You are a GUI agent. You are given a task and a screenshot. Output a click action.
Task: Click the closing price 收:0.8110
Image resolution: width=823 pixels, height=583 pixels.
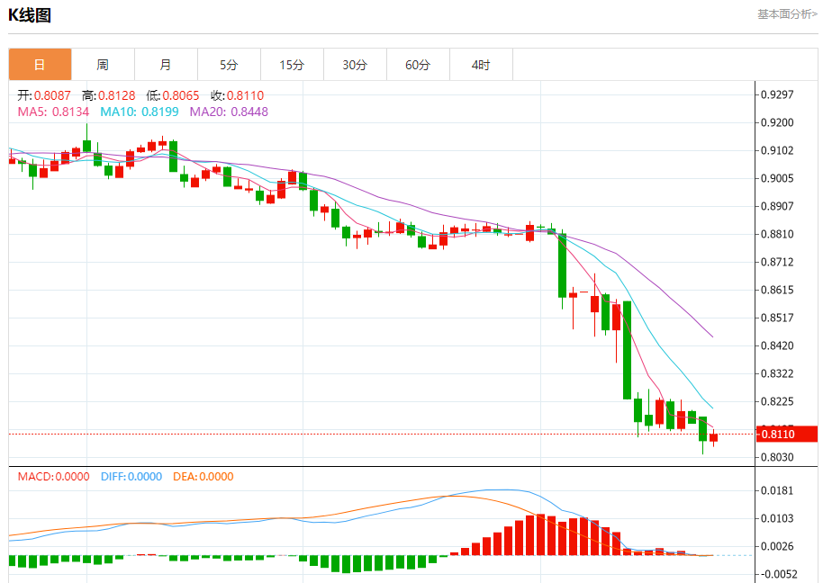coord(237,95)
